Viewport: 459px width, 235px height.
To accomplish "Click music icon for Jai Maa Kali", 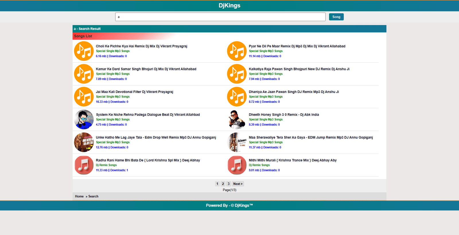I will tap(84, 97).
